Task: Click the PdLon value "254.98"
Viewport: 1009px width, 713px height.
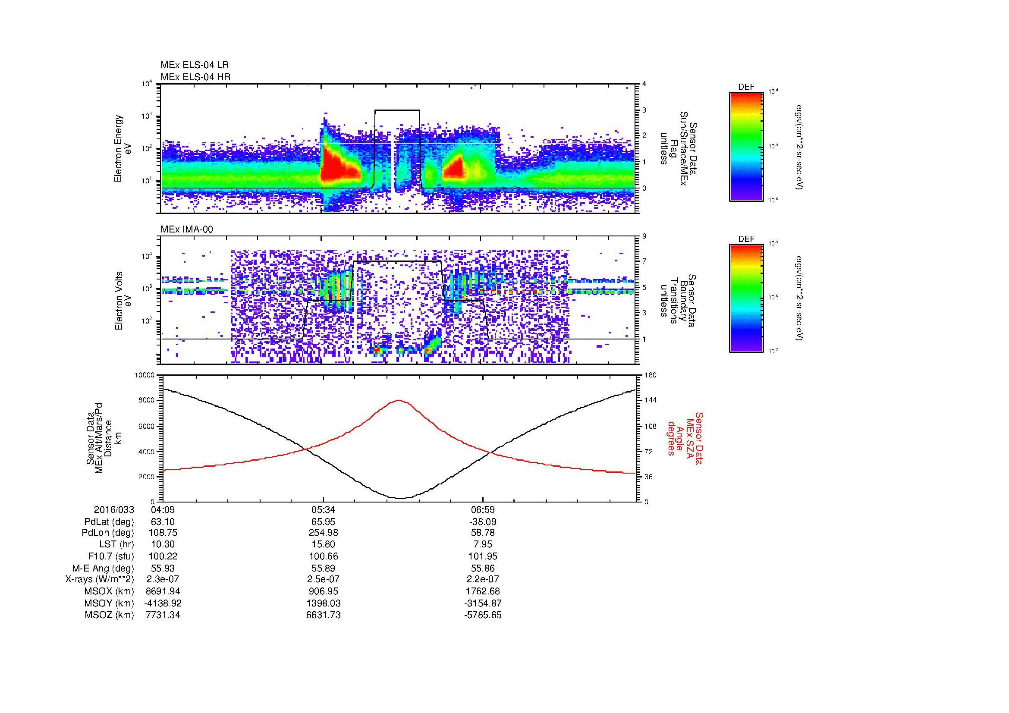Action: coord(324,533)
